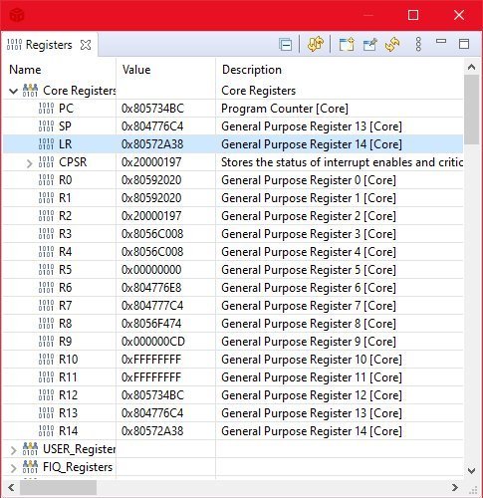The height and width of the screenshot is (498, 483).
Task: Click the R5 value 0x00000000
Action: (151, 270)
